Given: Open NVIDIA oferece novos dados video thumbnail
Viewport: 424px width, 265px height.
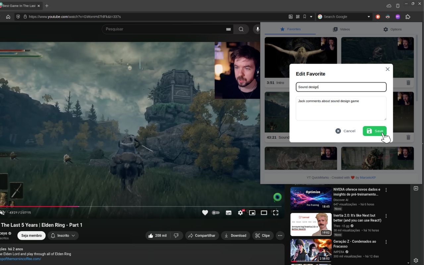Looking at the screenshot, I should [x=311, y=198].
